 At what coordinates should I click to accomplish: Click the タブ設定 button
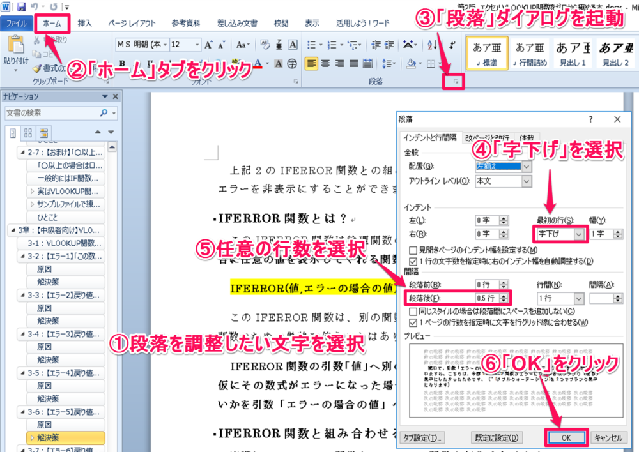point(422,437)
